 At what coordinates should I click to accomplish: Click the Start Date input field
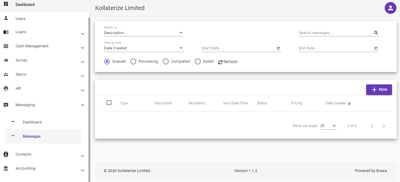coord(238,48)
